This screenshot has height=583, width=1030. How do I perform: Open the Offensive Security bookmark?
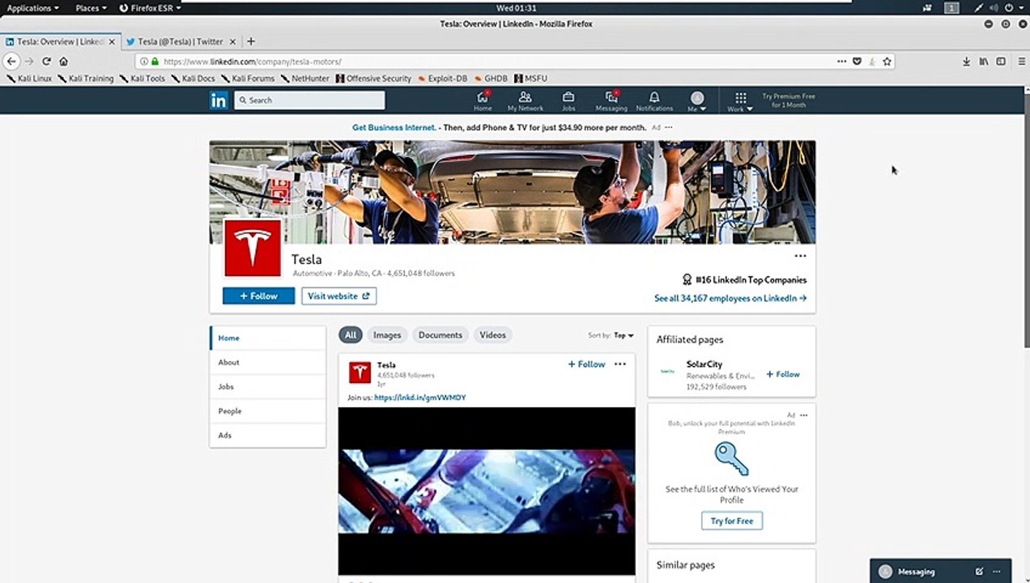(x=373, y=79)
